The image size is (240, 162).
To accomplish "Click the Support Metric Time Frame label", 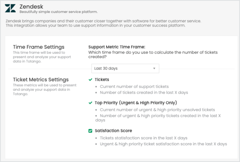I will 117,47.
